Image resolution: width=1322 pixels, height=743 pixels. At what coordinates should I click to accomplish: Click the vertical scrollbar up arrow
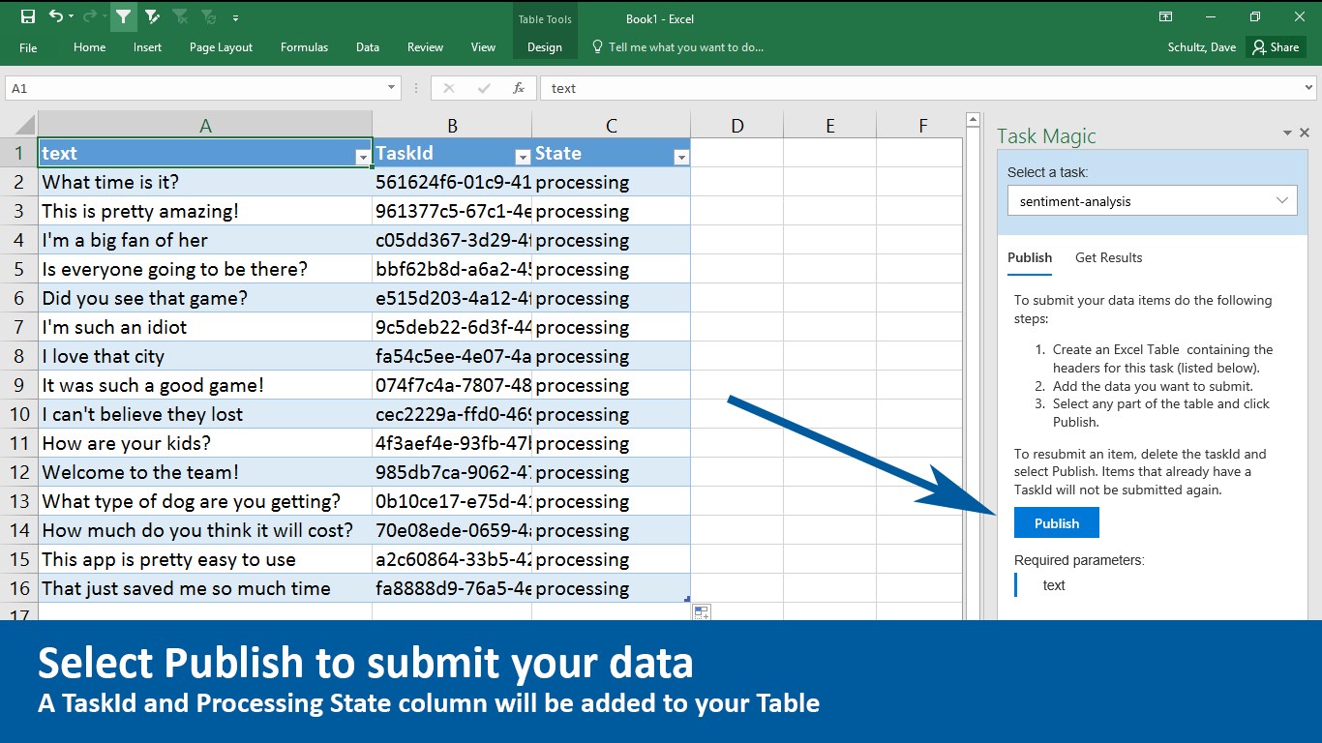tap(974, 121)
